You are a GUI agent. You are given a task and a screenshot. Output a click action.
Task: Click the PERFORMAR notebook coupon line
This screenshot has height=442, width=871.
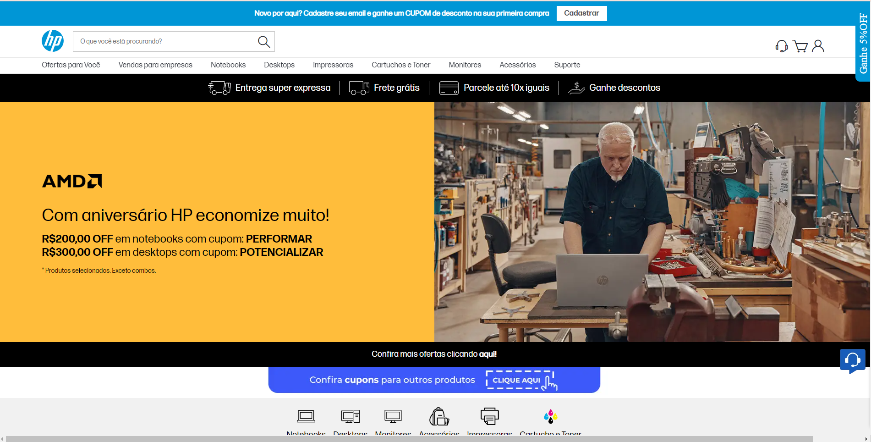177,239
